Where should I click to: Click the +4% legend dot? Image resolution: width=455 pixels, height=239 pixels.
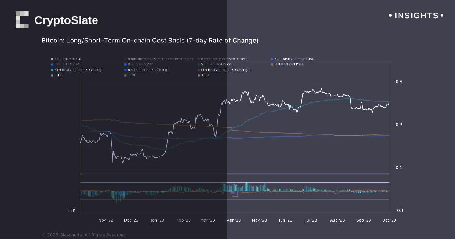[x=52, y=75]
